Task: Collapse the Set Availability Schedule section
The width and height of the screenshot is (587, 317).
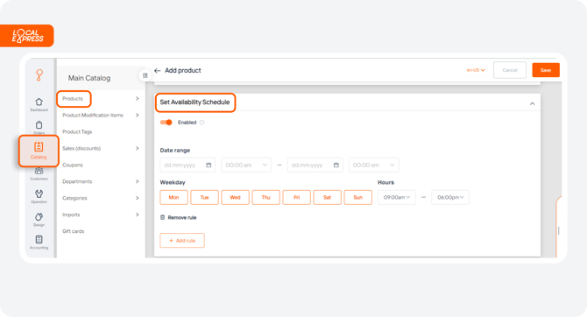Action: point(532,103)
